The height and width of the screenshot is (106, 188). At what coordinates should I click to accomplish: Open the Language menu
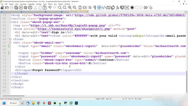31,4
